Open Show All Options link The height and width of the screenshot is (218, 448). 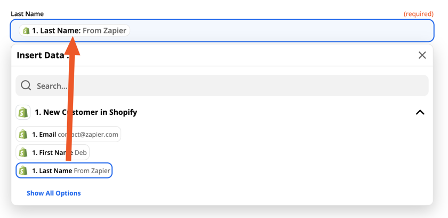point(54,193)
